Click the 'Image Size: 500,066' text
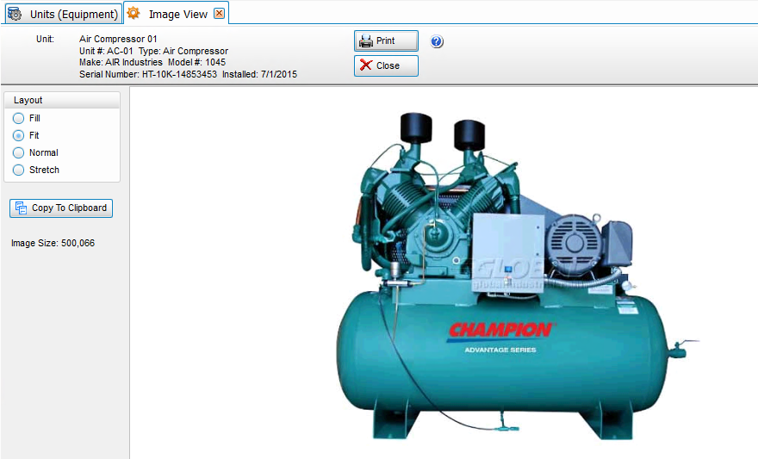 [x=53, y=243]
